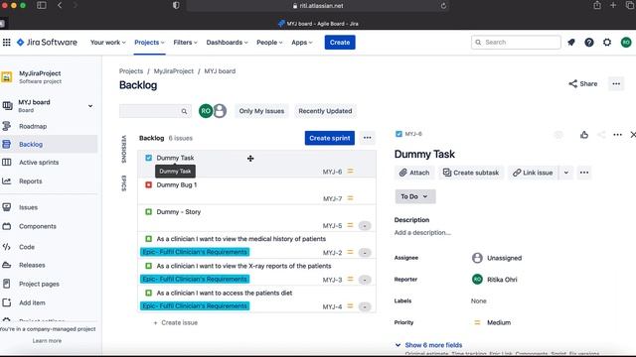Click the Dummy Bug 1 bug type icon
The width and height of the screenshot is (636, 357).
(x=148, y=185)
